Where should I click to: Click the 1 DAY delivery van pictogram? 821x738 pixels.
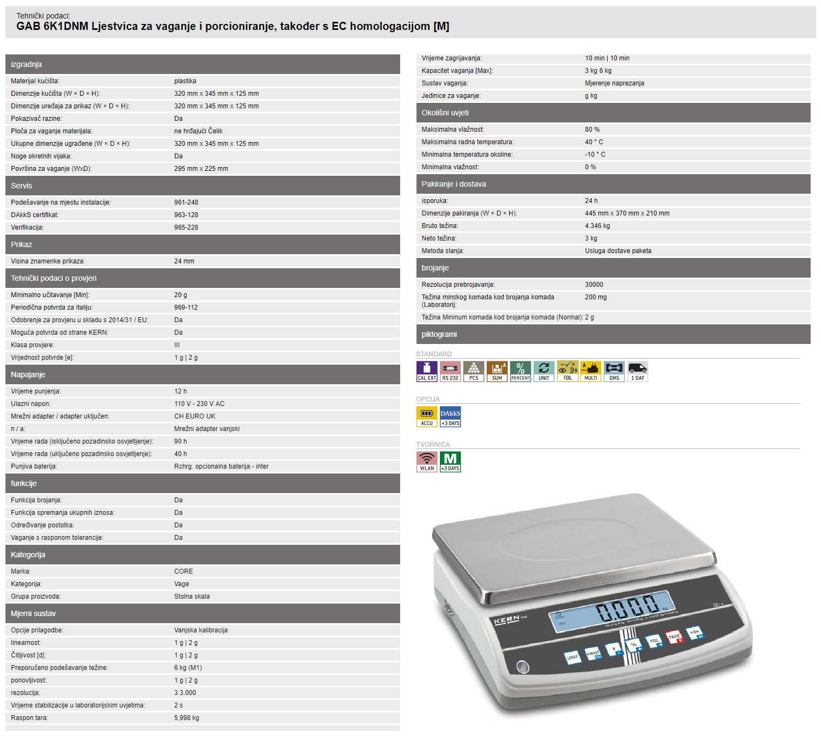pos(638,371)
